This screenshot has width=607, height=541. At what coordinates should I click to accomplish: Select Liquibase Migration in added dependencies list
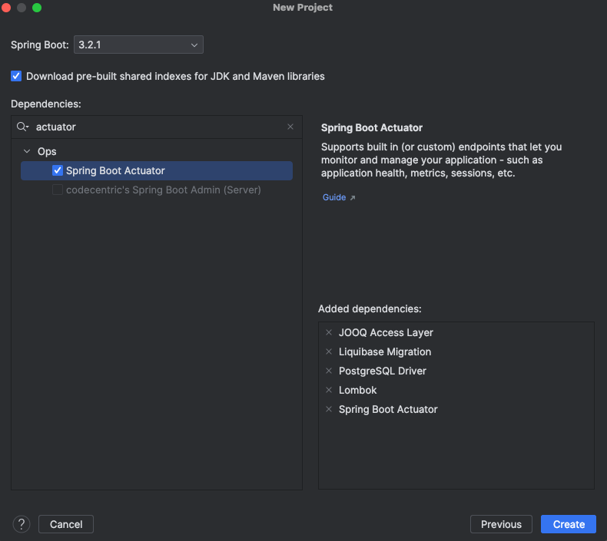[385, 352]
